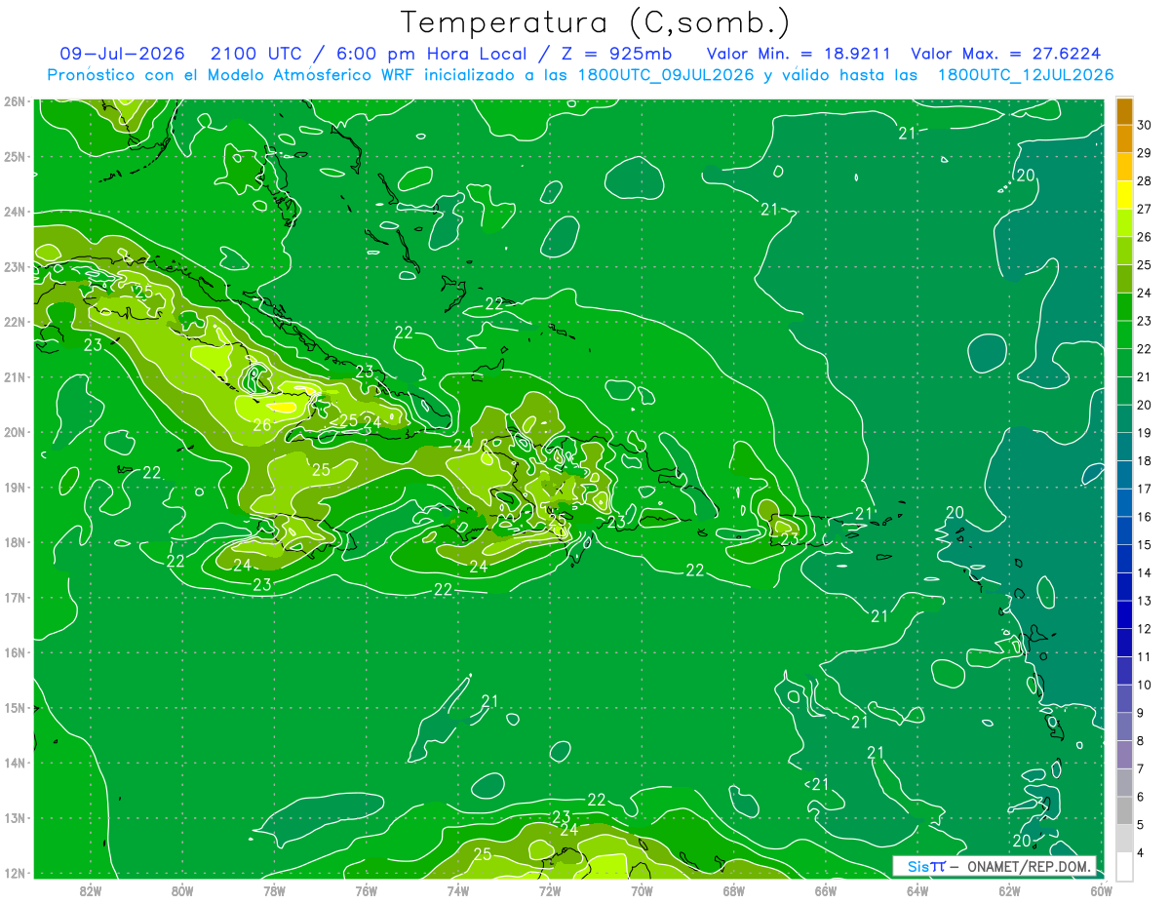The image size is (1170, 904).
Task: Click the "68W" longitude axis label
Action: [x=734, y=890]
